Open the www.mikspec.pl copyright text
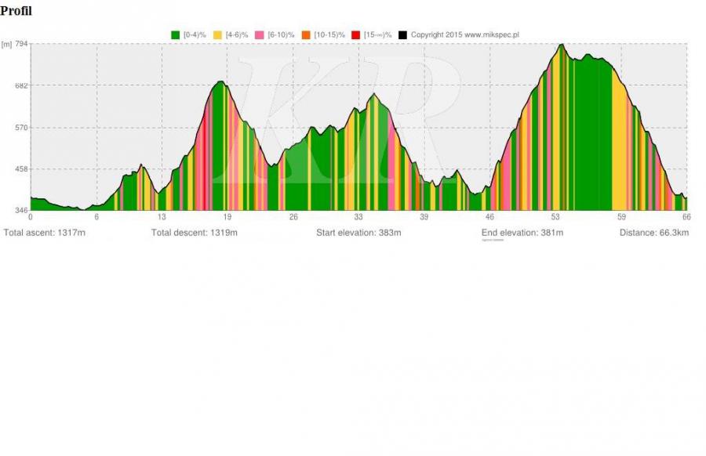 [x=465, y=35]
